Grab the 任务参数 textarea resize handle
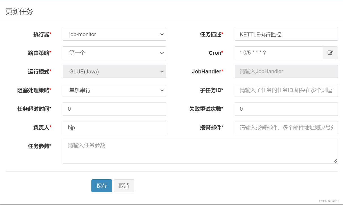 [x=335, y=161]
